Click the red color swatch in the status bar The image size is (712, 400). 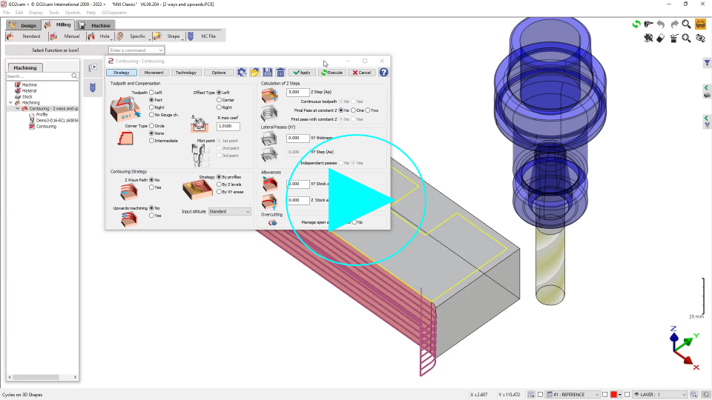point(614,394)
